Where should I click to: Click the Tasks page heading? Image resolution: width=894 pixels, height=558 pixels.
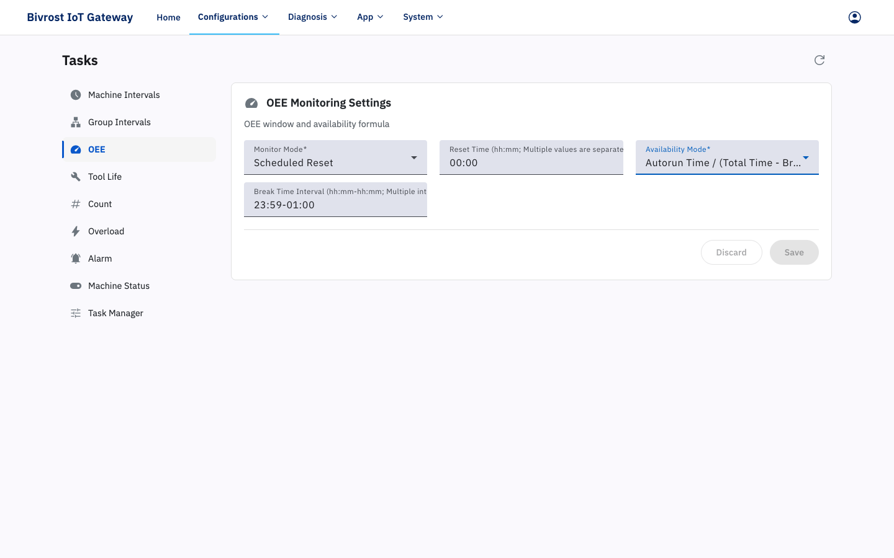click(80, 60)
